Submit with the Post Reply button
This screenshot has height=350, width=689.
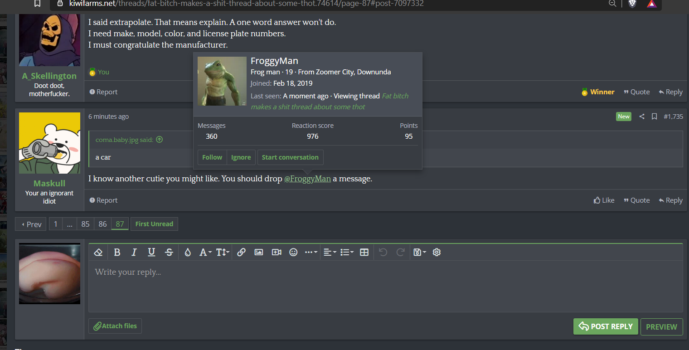606,326
